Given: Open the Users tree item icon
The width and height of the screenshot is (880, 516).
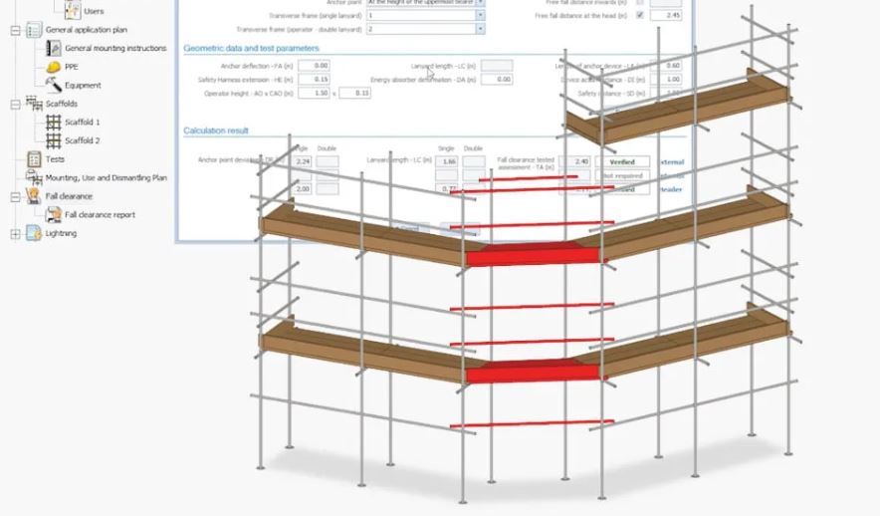Looking at the screenshot, I should tap(73, 10).
